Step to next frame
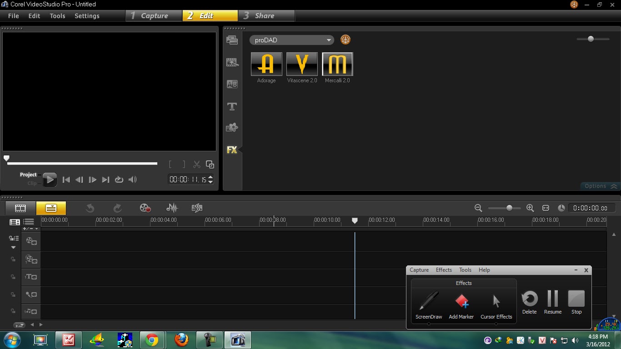Image resolution: width=621 pixels, height=349 pixels. point(92,179)
